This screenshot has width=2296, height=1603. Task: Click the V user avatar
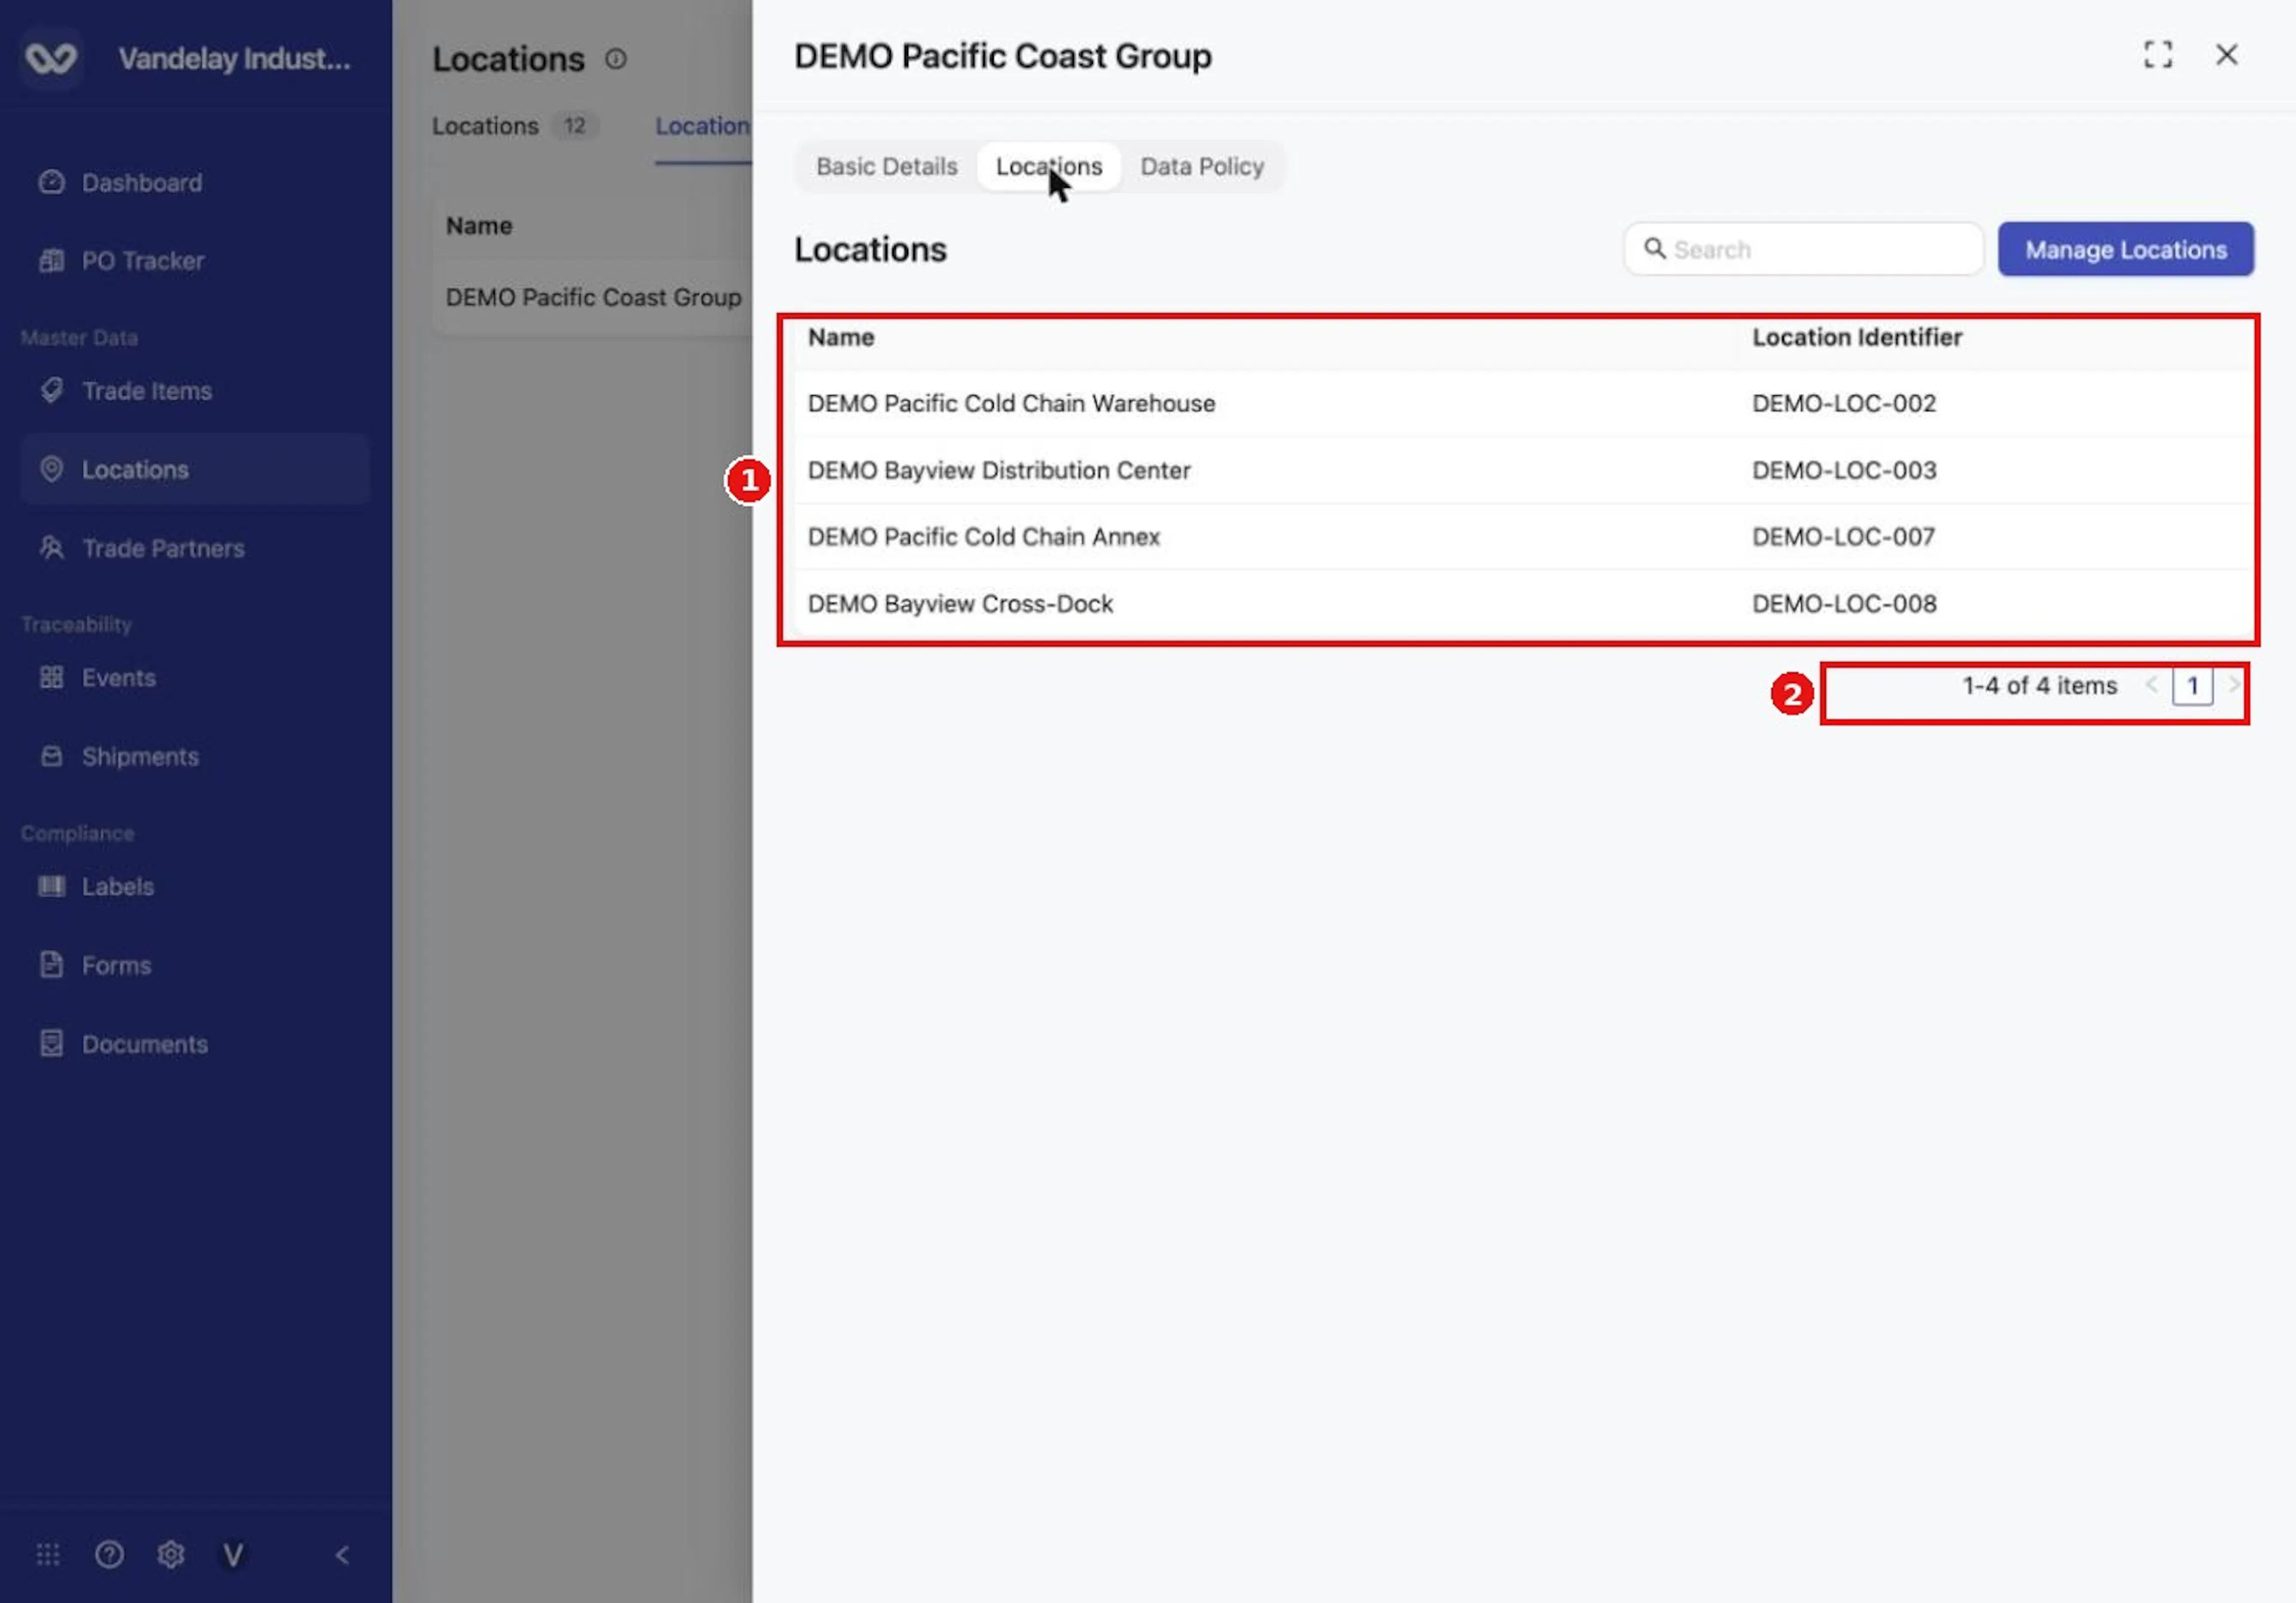coord(233,1555)
